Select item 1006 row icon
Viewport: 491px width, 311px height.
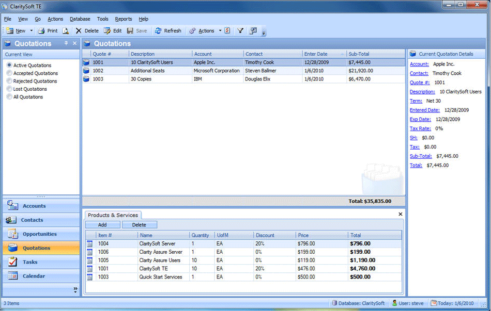tap(90, 252)
